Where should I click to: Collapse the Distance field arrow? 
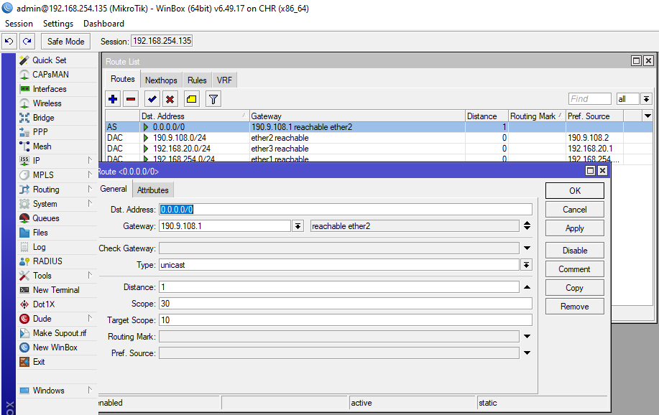527,287
